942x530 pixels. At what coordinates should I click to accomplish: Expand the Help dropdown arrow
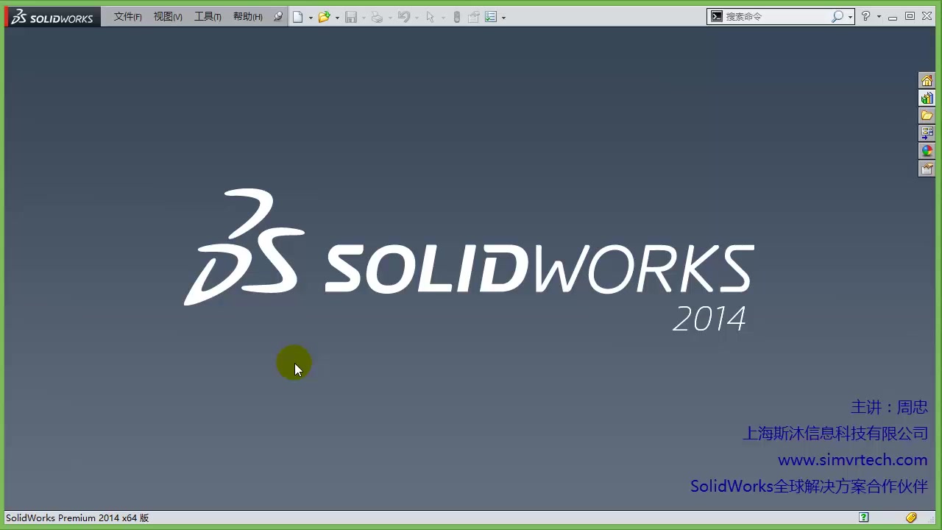(x=879, y=17)
